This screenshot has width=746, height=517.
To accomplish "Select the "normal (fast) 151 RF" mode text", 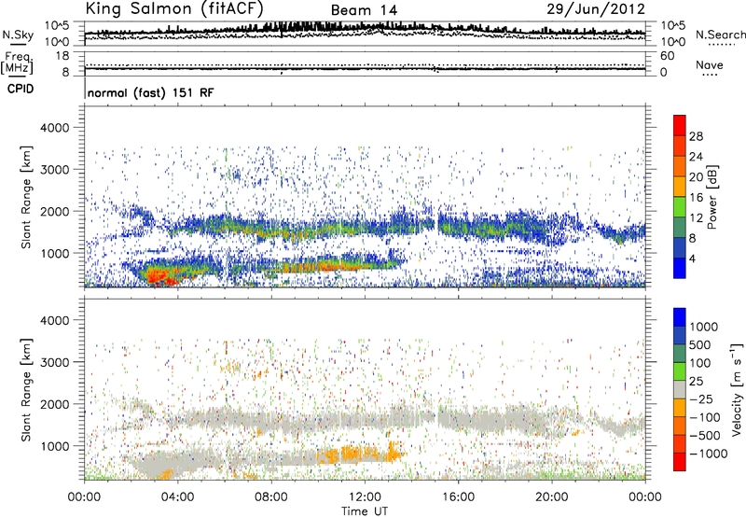I will tap(151, 92).
